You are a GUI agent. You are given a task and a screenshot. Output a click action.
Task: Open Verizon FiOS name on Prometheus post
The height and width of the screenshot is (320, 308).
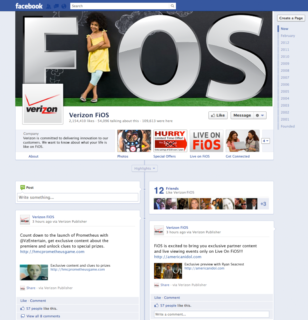[43, 217]
